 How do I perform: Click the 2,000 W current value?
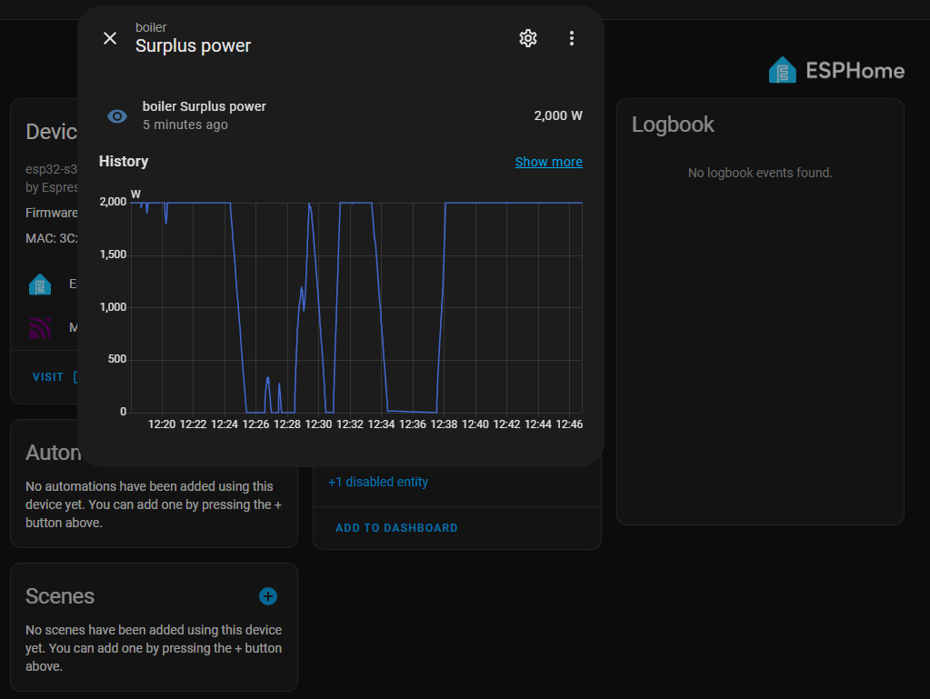[558, 115]
